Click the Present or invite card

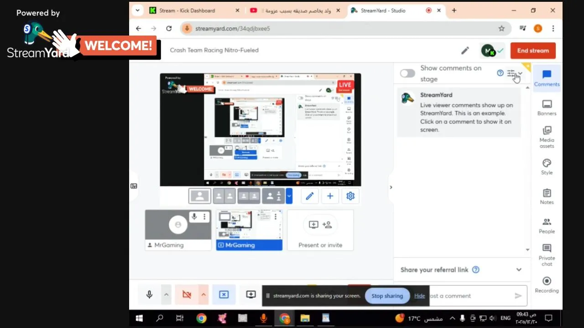tap(320, 230)
